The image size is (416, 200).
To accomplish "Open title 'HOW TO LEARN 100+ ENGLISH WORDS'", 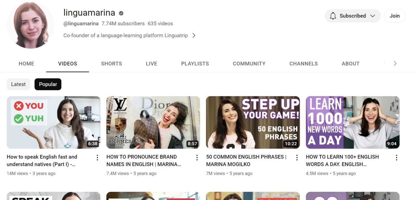I will pos(342,160).
